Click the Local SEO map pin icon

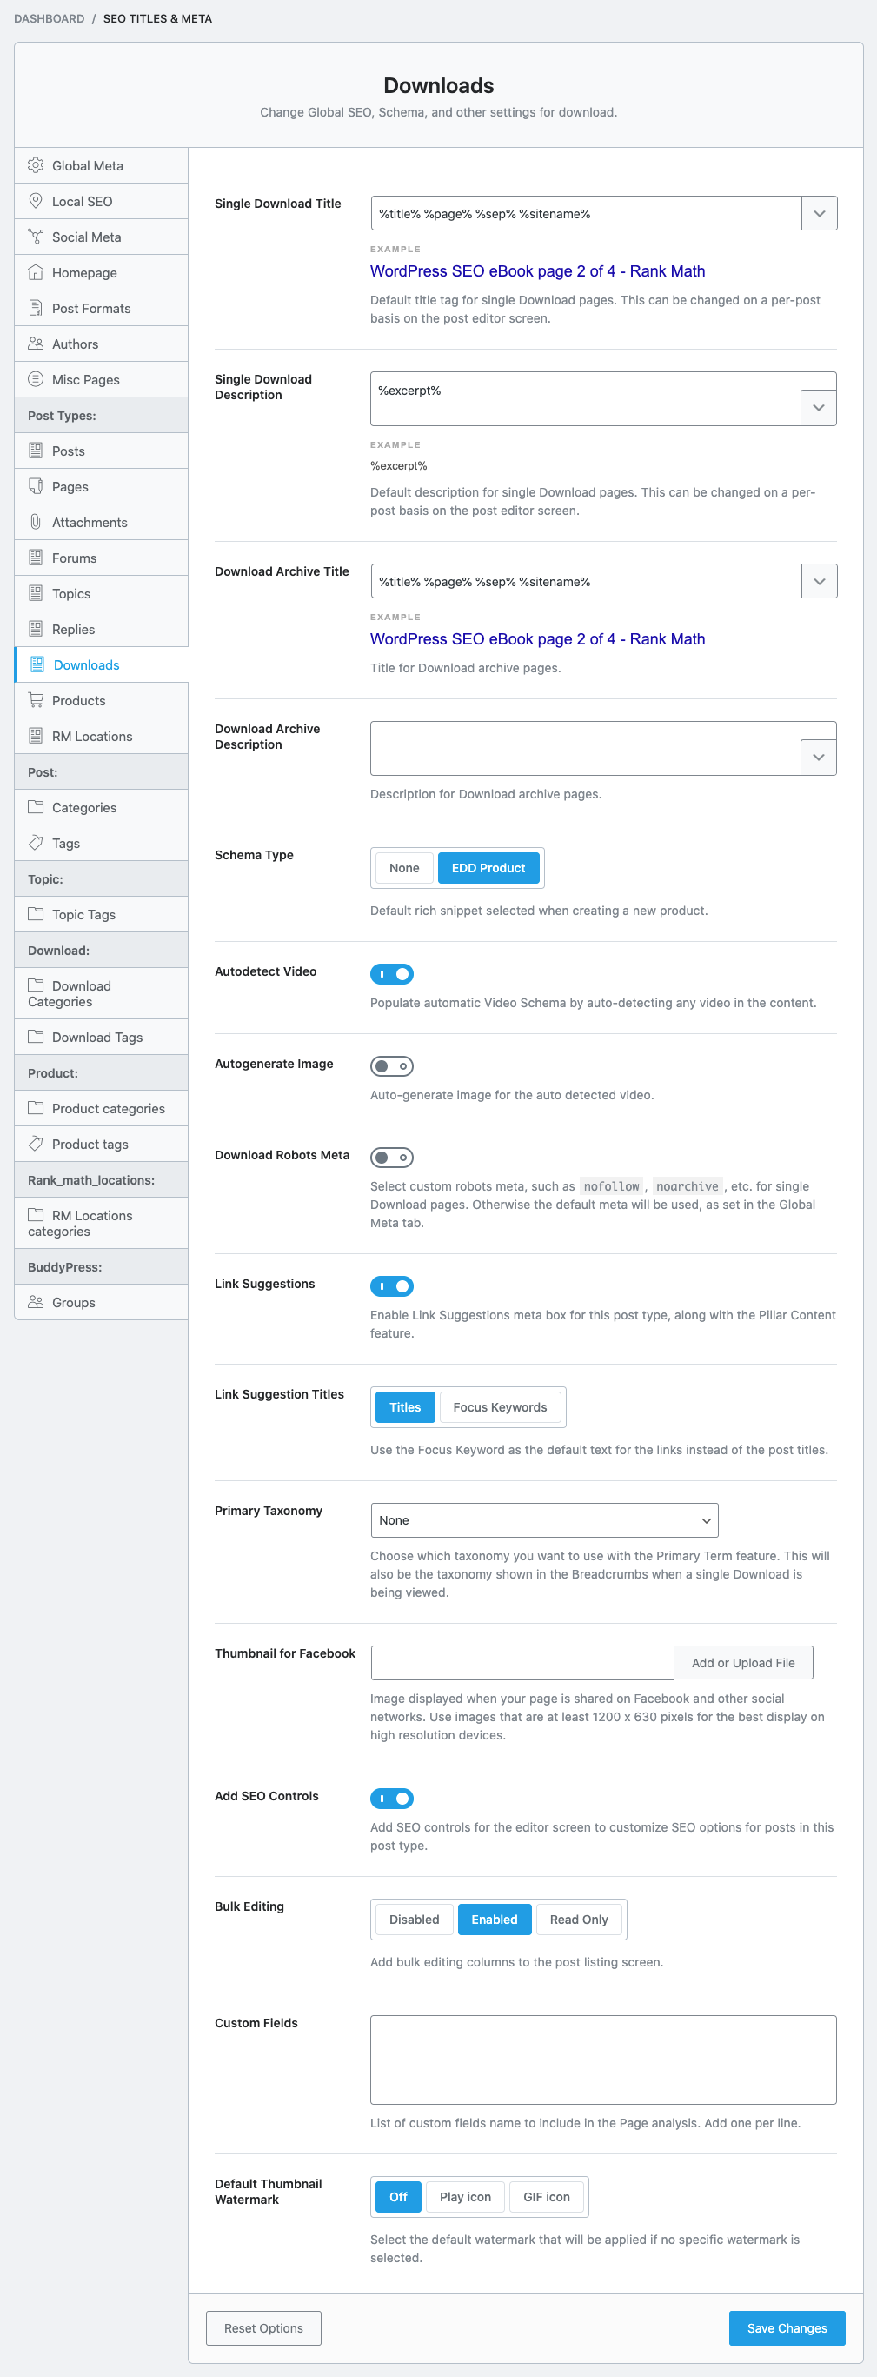36,201
